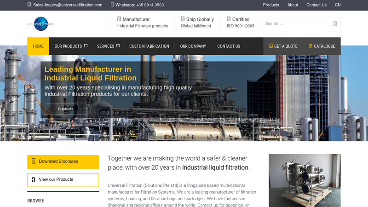The image size is (368, 207).
Task: Open the Services menu
Action: pyautogui.click(x=105, y=46)
